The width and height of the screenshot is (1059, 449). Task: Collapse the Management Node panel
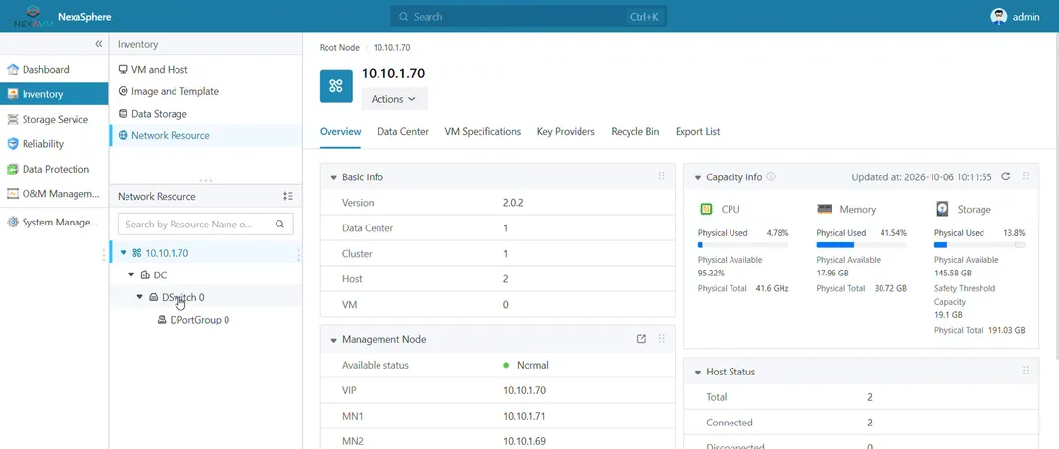pos(333,340)
